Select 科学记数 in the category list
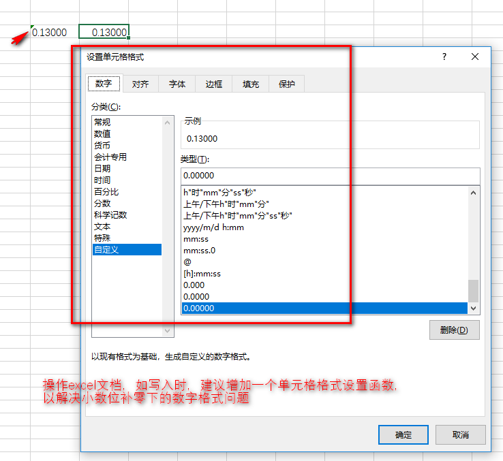This screenshot has height=461, width=503. pos(110,215)
